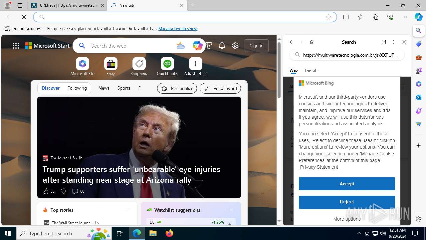Open the weather icon in search box
The width and height of the screenshot is (426, 240).
tap(181, 46)
